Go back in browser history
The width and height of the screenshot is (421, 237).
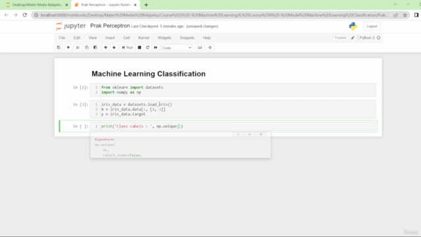[6, 15]
